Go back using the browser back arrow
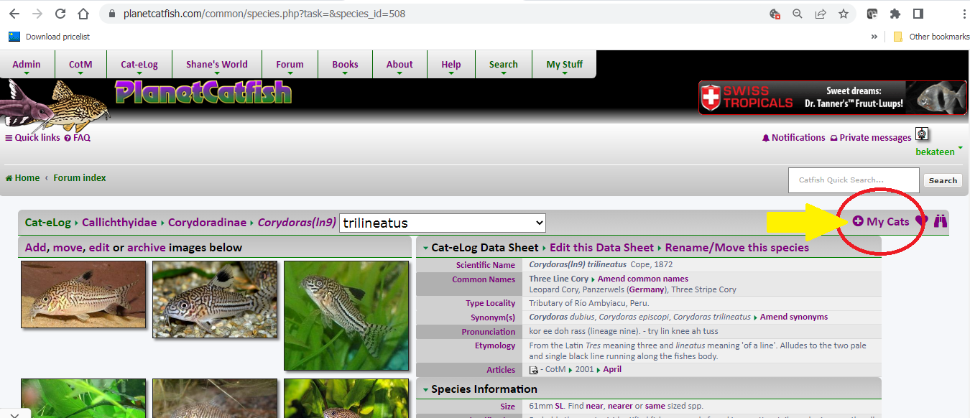This screenshot has height=418, width=970. [x=14, y=14]
